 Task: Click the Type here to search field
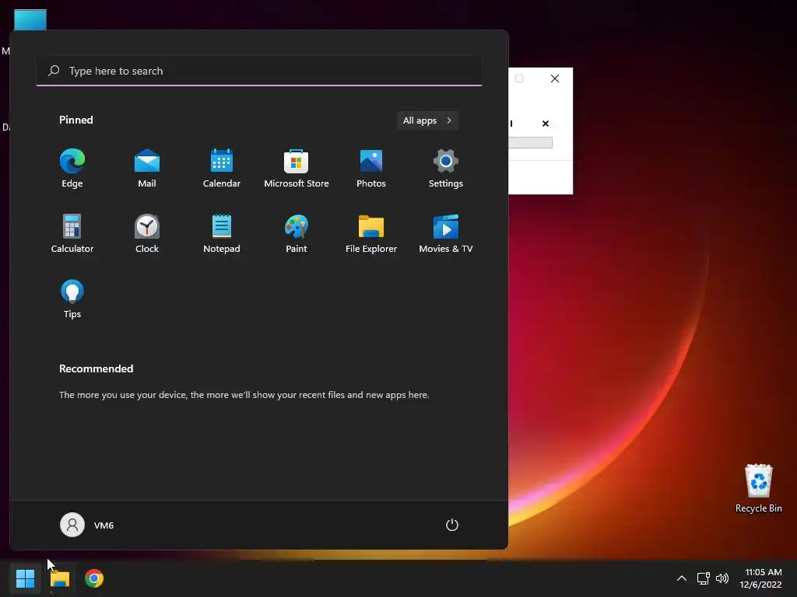259,71
